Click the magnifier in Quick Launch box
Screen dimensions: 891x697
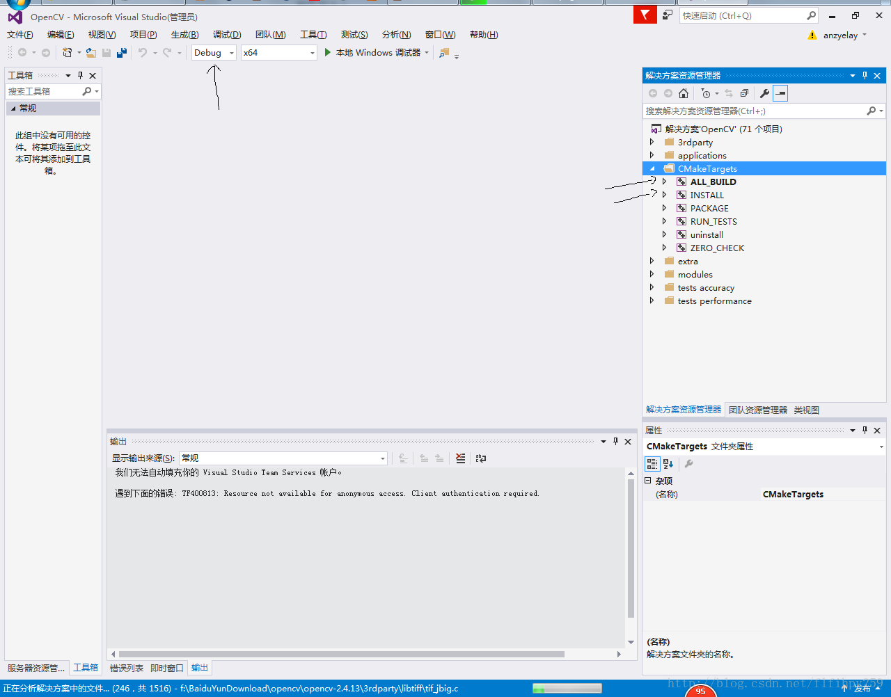point(811,15)
